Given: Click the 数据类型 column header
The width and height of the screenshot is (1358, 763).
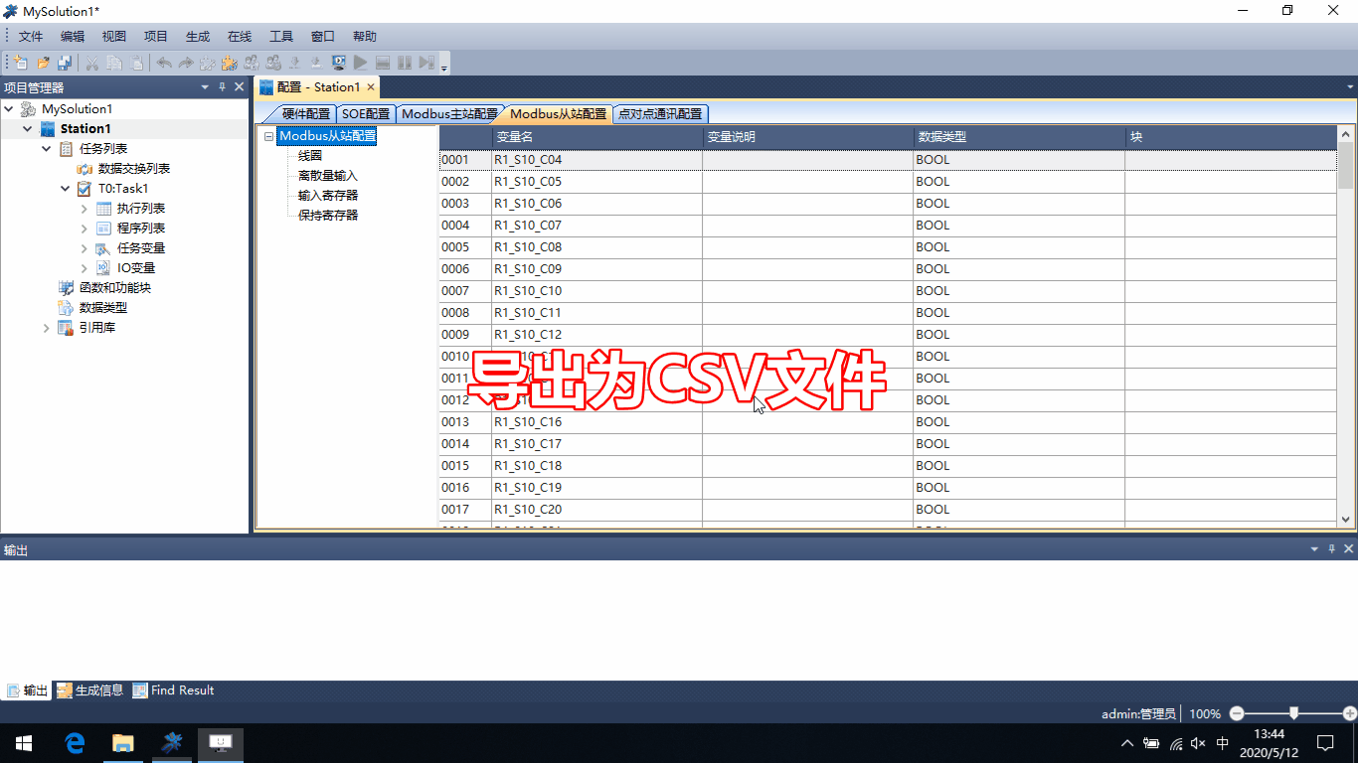Looking at the screenshot, I should 1019,137.
